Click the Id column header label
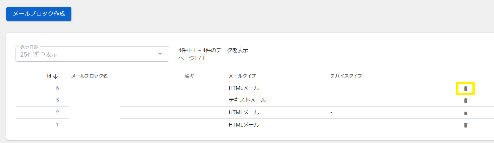The height and width of the screenshot is (143, 494). coord(49,76)
